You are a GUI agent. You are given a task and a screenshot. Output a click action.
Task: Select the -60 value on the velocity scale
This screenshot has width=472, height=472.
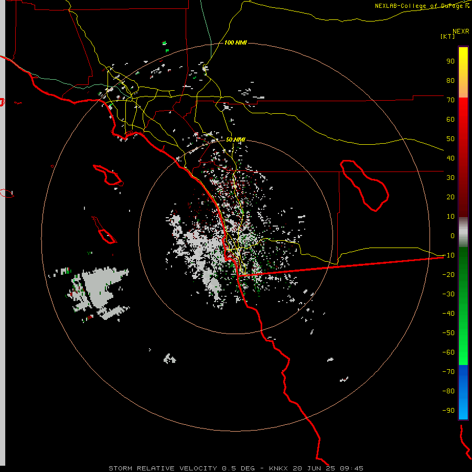[x=448, y=352]
